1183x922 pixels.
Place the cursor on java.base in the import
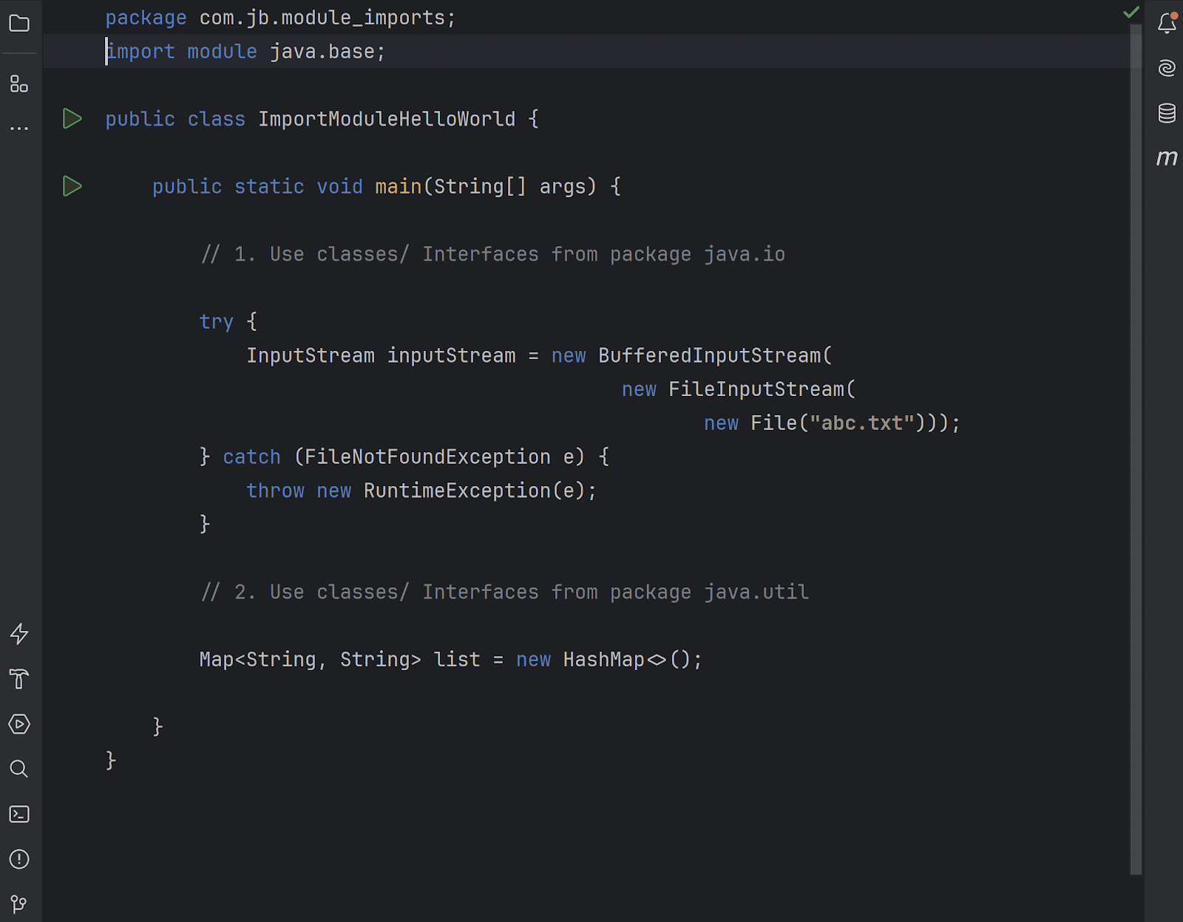(x=322, y=52)
